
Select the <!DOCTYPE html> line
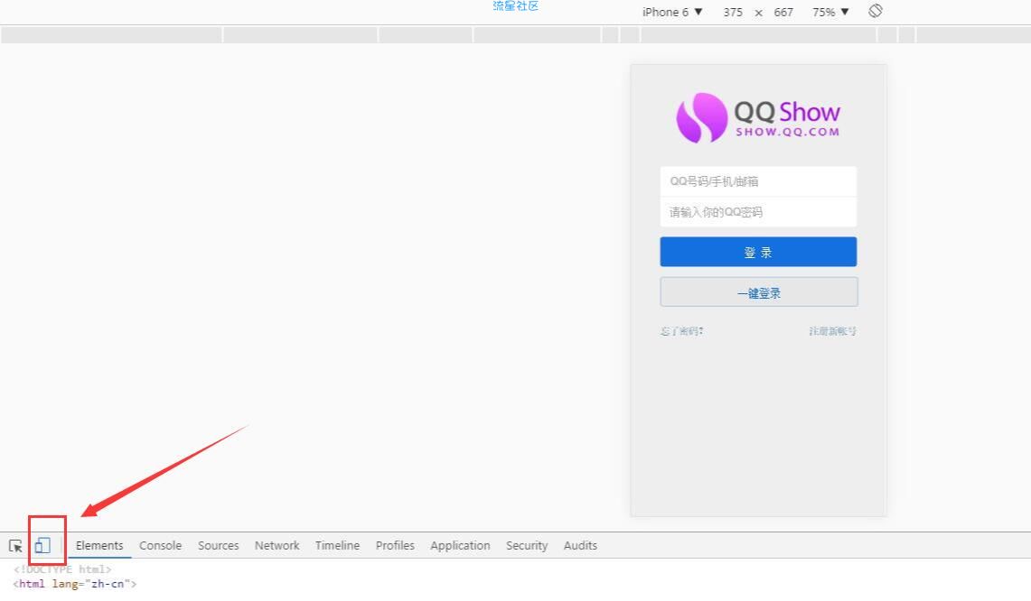pos(62,569)
